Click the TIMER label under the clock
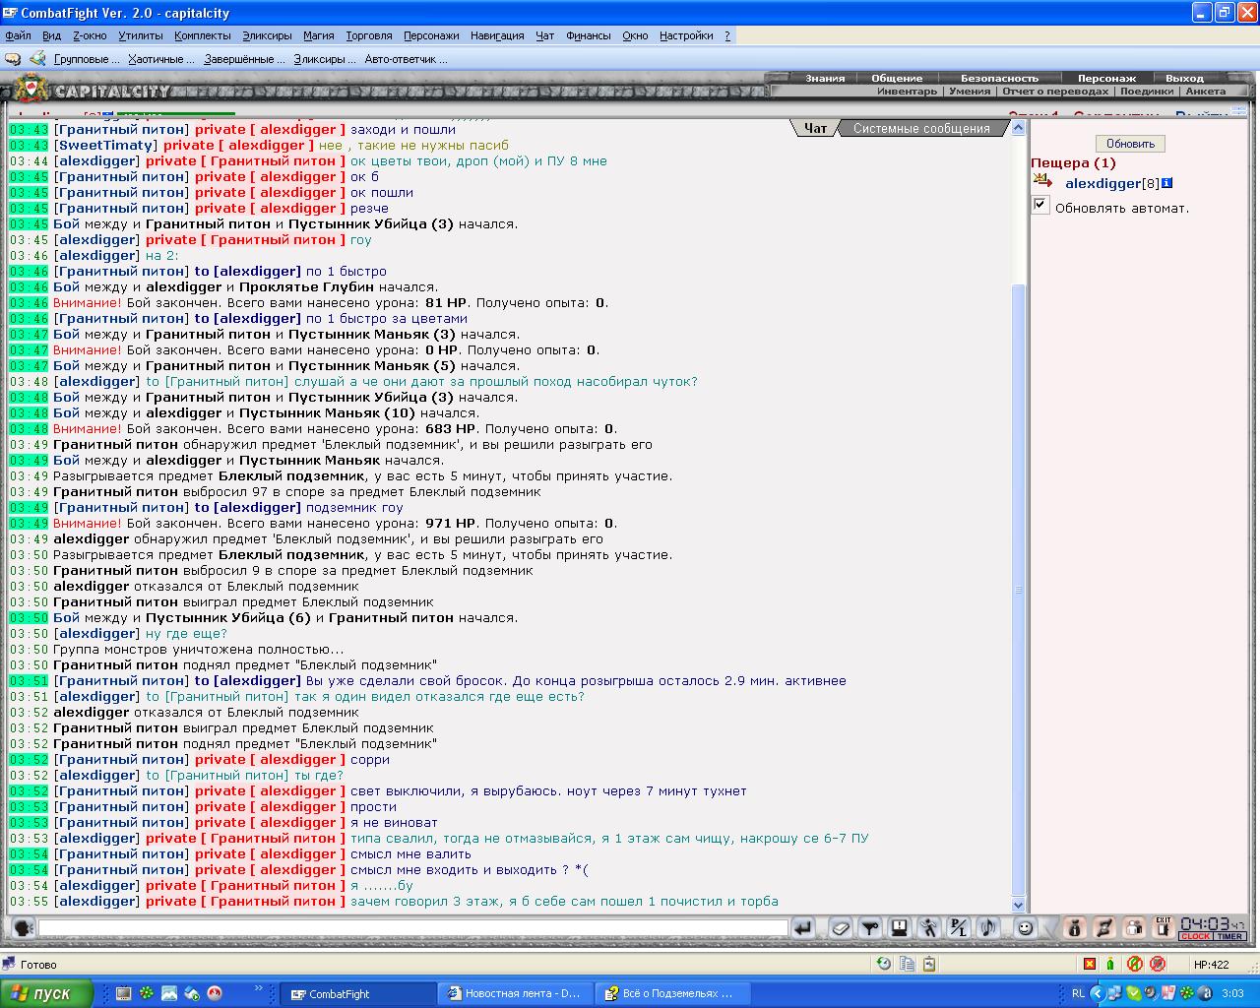This screenshot has width=1260, height=1008. pyautogui.click(x=1229, y=936)
